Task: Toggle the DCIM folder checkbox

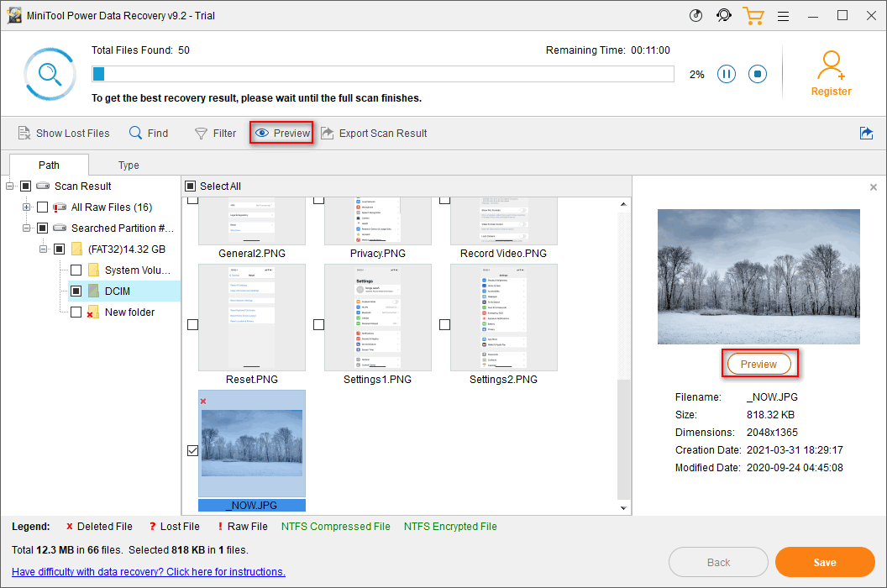Action: [76, 291]
